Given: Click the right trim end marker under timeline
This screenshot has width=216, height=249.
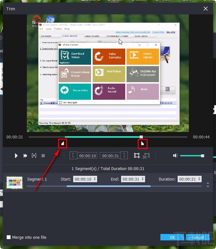Looking at the screenshot, I should pyautogui.click(x=143, y=144).
